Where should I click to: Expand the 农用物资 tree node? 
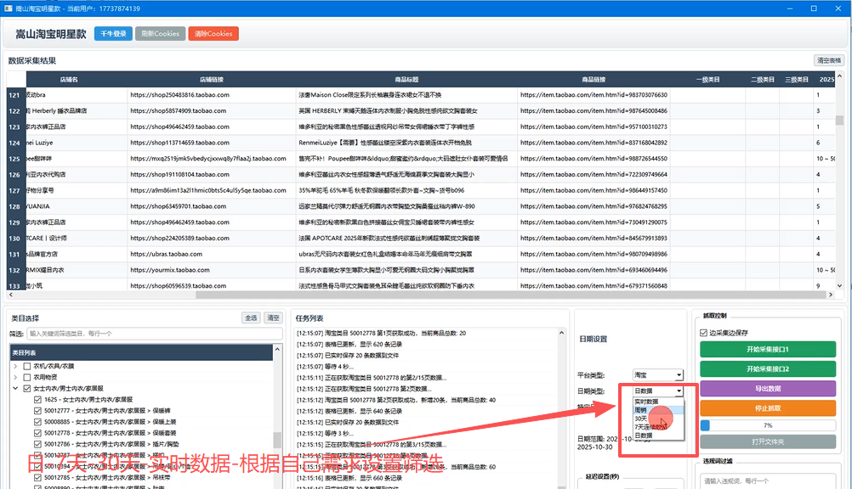(x=14, y=378)
